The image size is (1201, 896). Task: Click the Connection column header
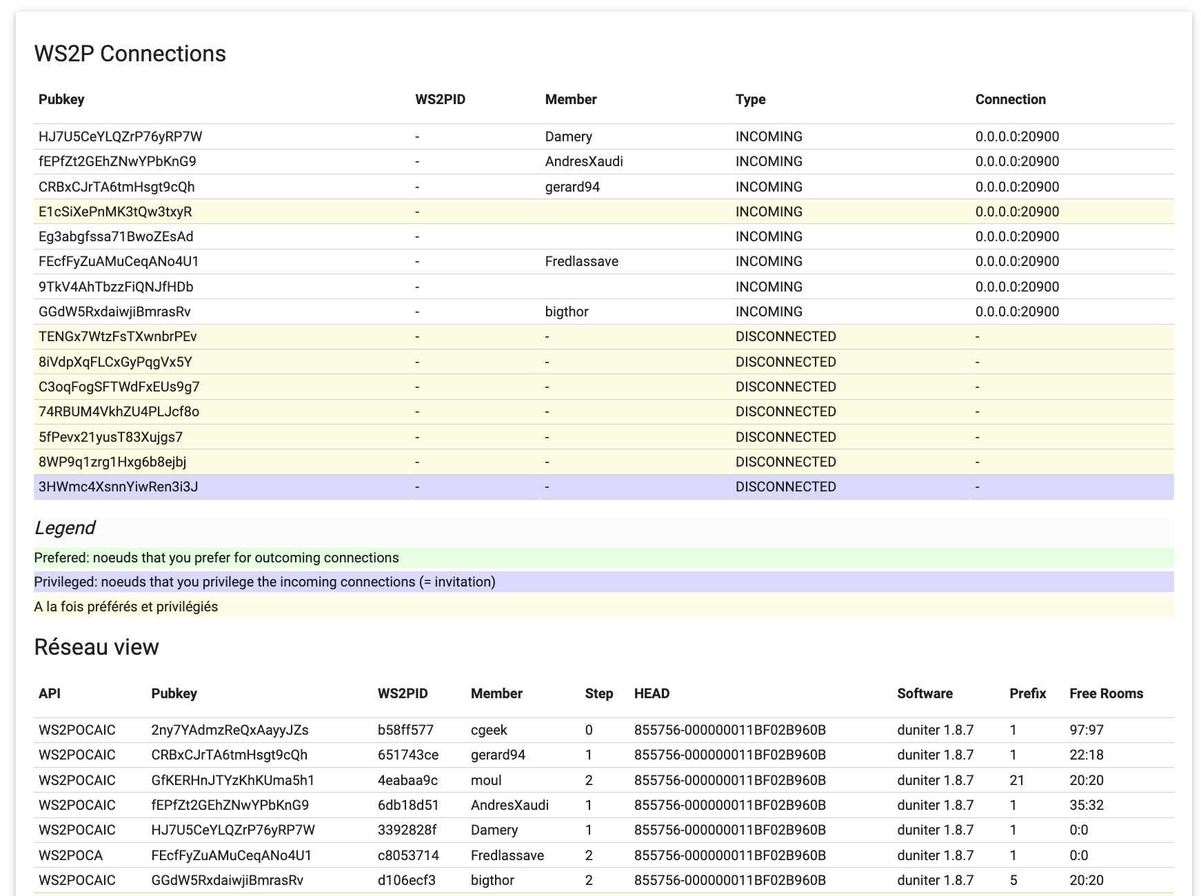coord(1010,99)
